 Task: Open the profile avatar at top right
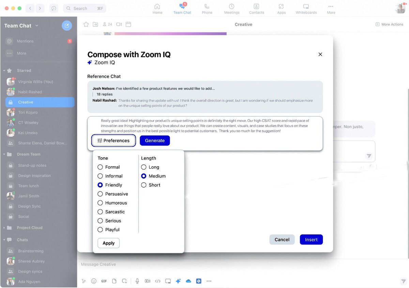pos(400,8)
